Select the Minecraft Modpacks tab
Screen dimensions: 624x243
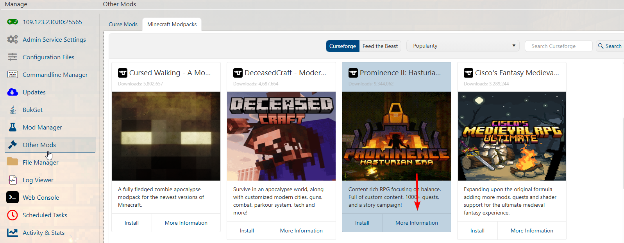point(172,24)
